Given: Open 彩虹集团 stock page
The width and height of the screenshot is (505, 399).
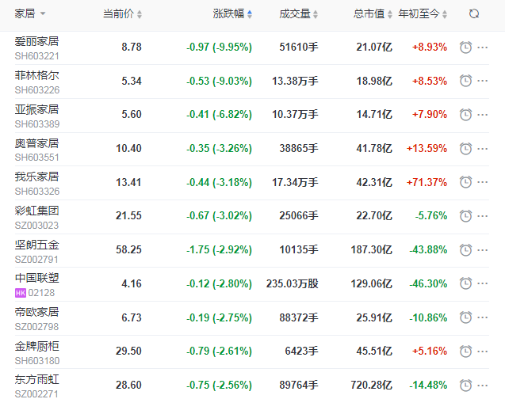Looking at the screenshot, I should coord(36,211).
